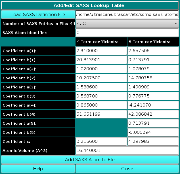Click 5-term coefficient b(3) field 0.776775

click(x=153, y=96)
